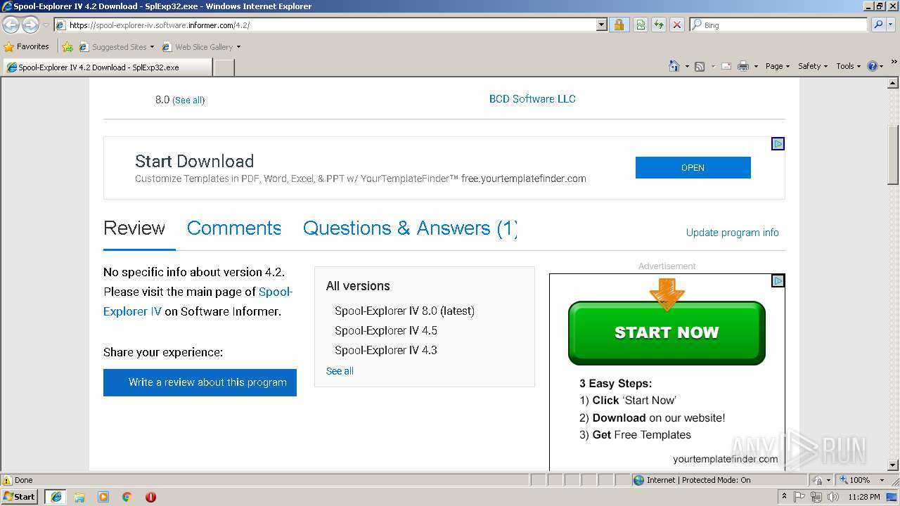Run the Bing search magnifier button
The image size is (900, 506).
[878, 25]
